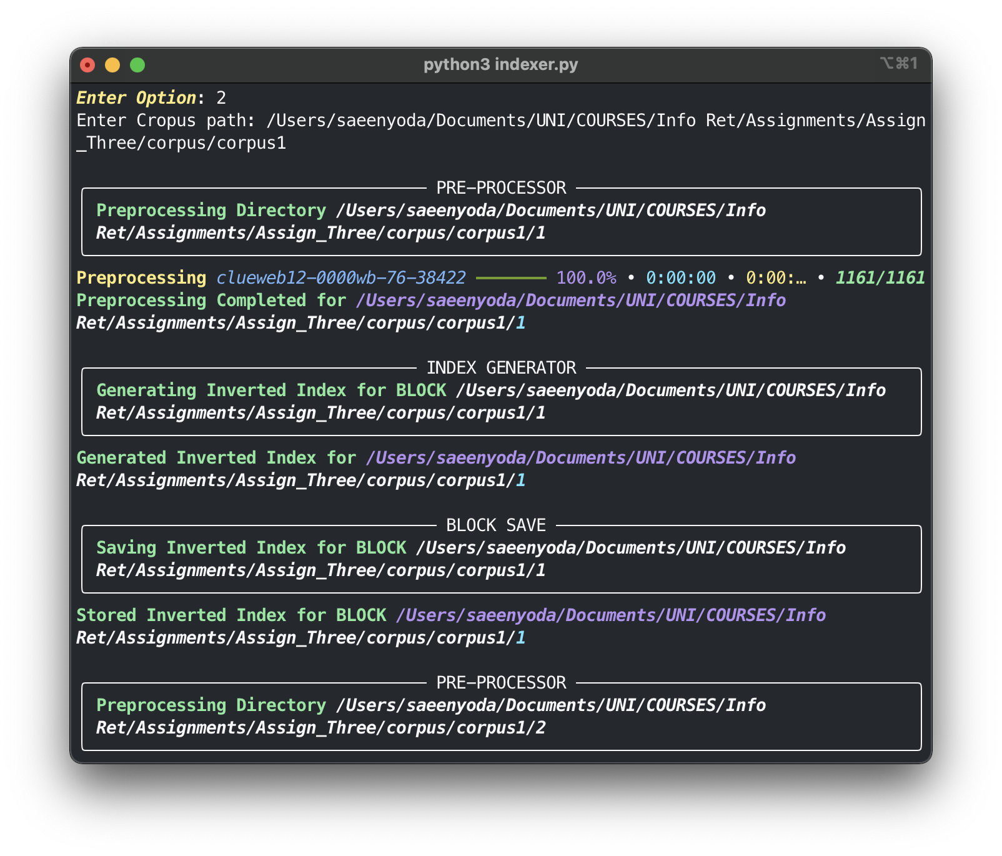Click the preprocessing progress bar
Screen dimensions: 1002x856
click(511, 278)
